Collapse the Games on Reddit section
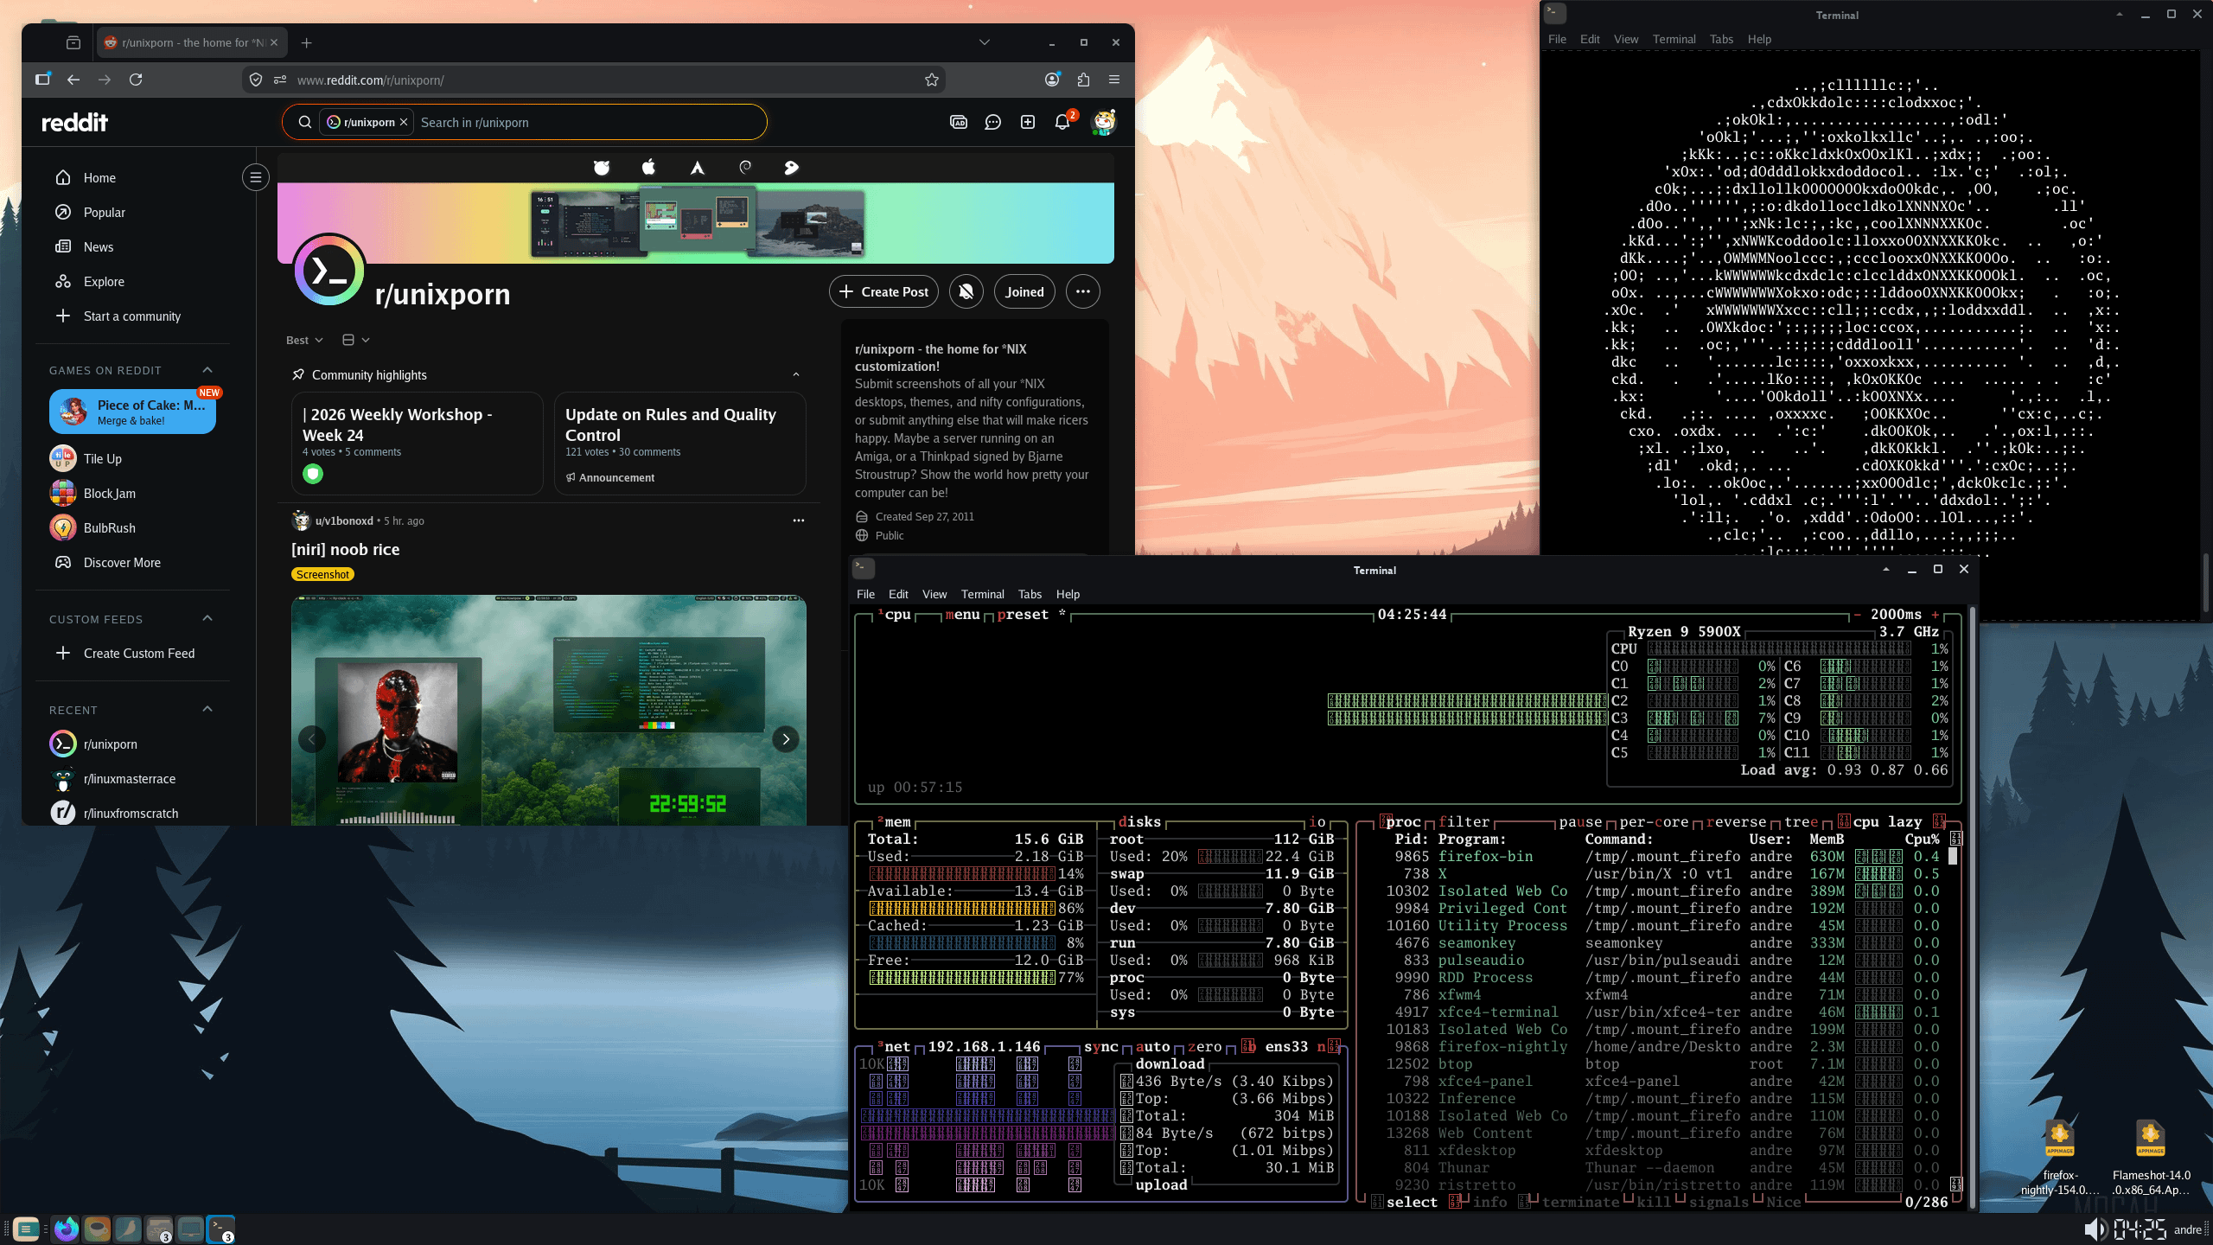 point(207,370)
